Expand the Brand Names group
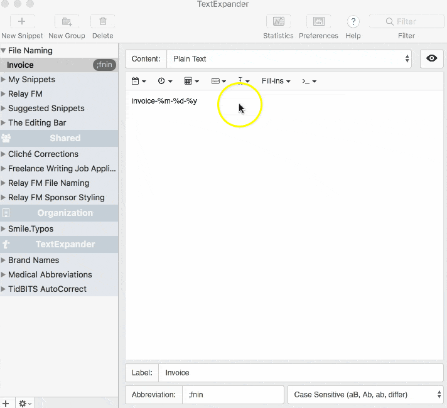The width and height of the screenshot is (447, 408). coord(3,260)
